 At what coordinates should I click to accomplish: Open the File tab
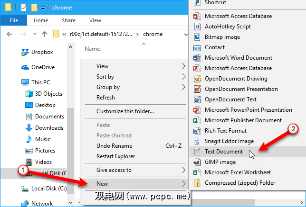[x=14, y=21]
